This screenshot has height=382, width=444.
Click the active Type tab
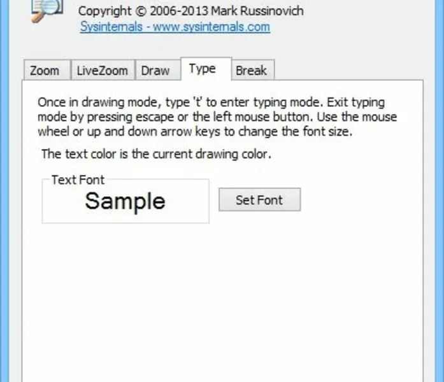tap(202, 69)
